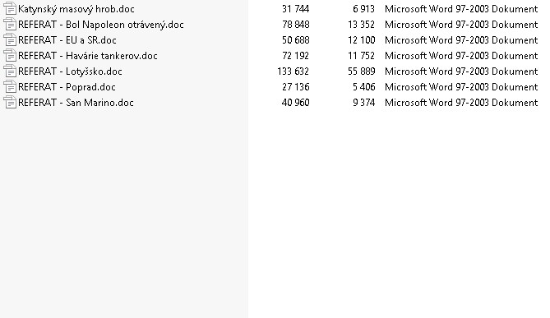Click the type text in San Marino row
This screenshot has width=550, height=318.
click(461, 103)
